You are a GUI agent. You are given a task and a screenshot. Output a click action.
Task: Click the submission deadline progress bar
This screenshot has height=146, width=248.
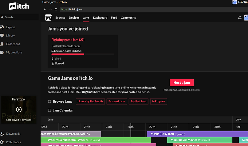tap(83, 54)
